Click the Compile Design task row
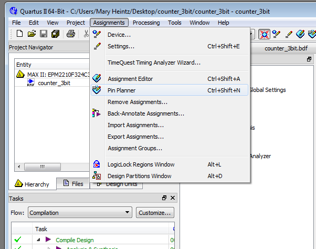This screenshot has width=316, height=249. 93,240
